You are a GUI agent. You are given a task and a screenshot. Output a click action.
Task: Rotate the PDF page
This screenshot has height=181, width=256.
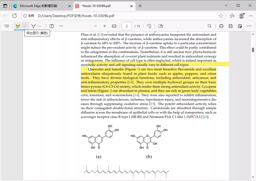coord(149,26)
